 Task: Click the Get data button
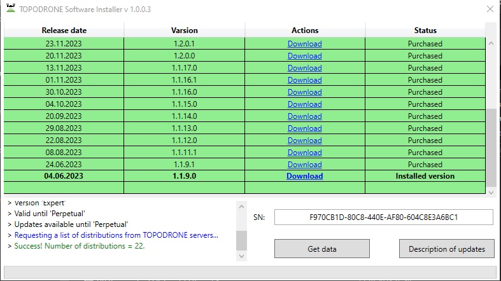[321, 249]
